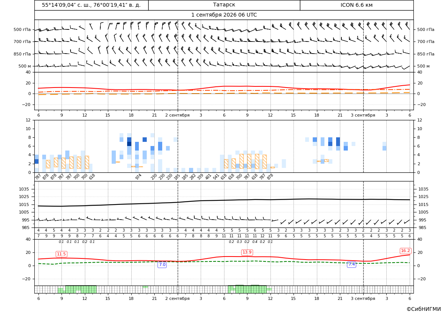
Task: Click the blue 7.4 minimum temperature label
Action: coord(352,264)
